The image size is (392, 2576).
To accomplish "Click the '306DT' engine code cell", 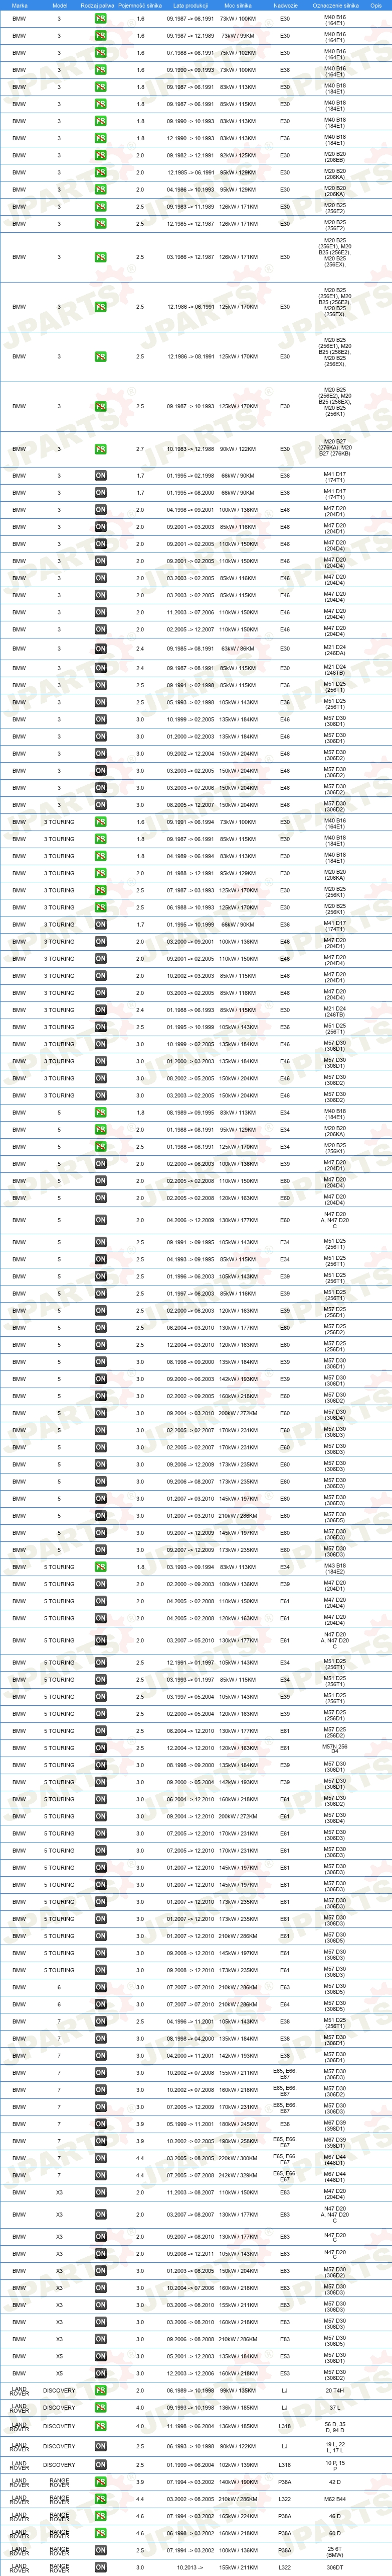I will (334, 2567).
